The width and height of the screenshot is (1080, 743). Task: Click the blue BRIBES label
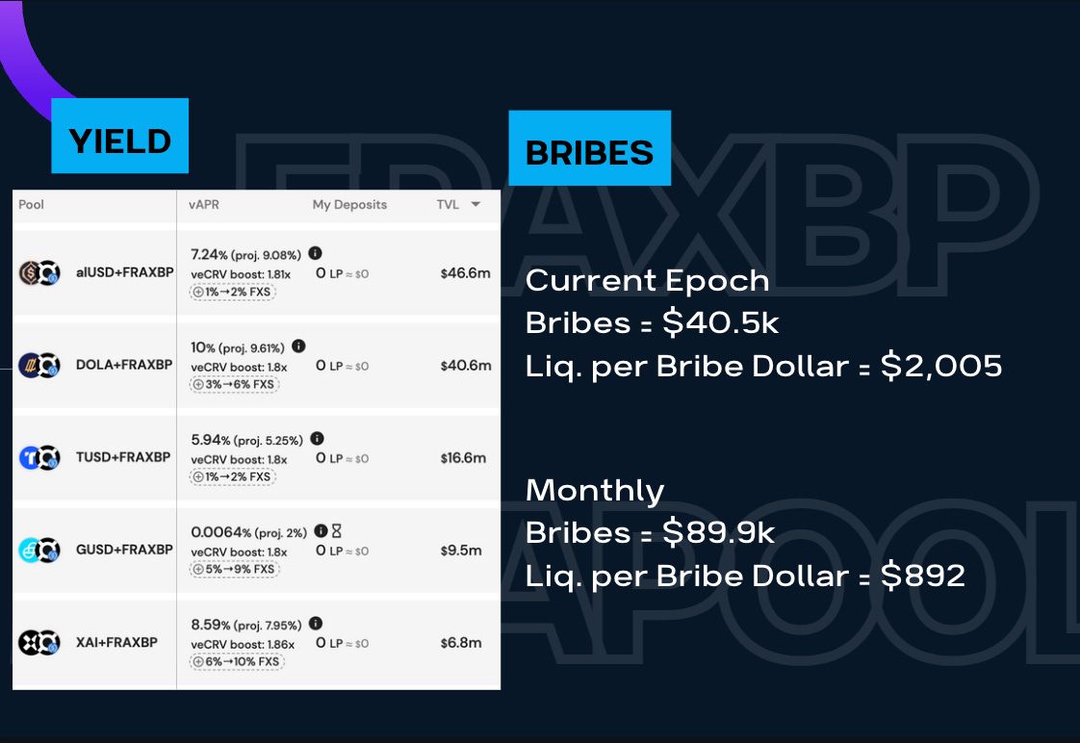(x=589, y=149)
